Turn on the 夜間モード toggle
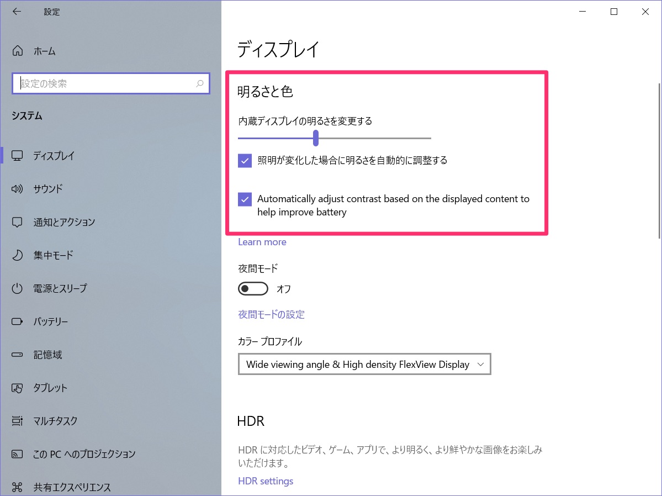The image size is (662, 496). coord(253,289)
